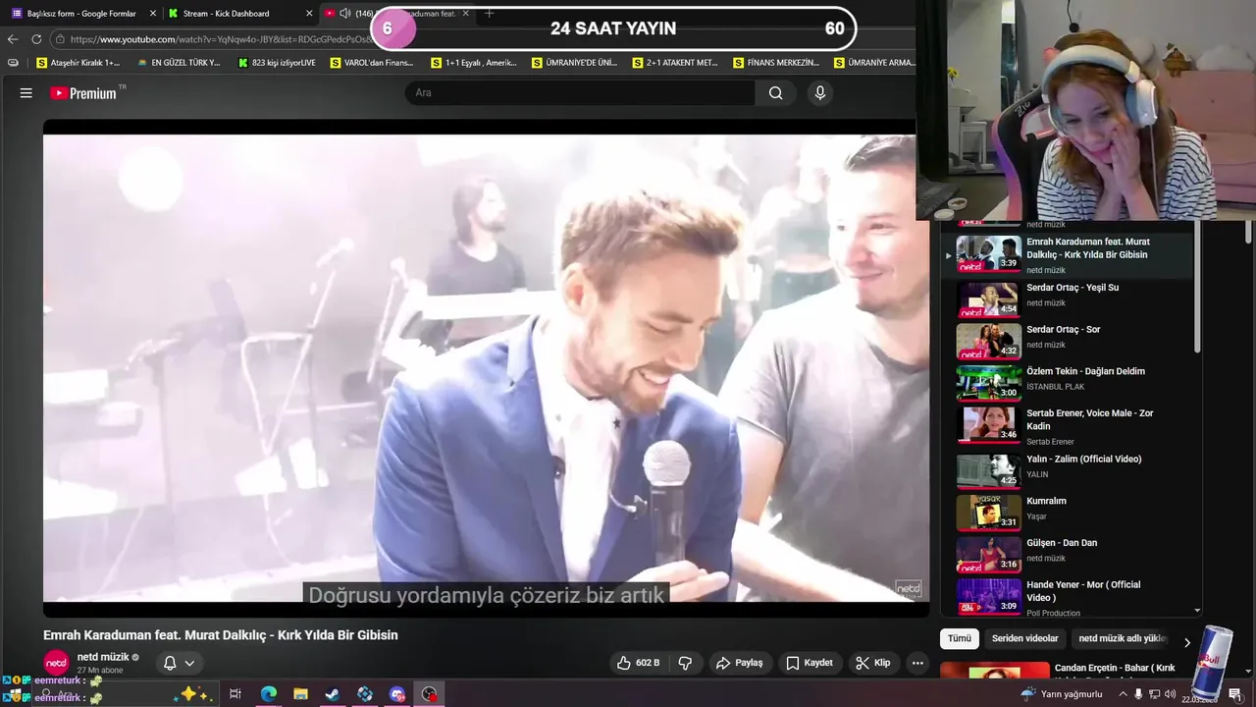Viewport: 1256px width, 707px height.
Task: Open Özlem Tekin - Dağları Deldim video
Action: tap(1067, 383)
